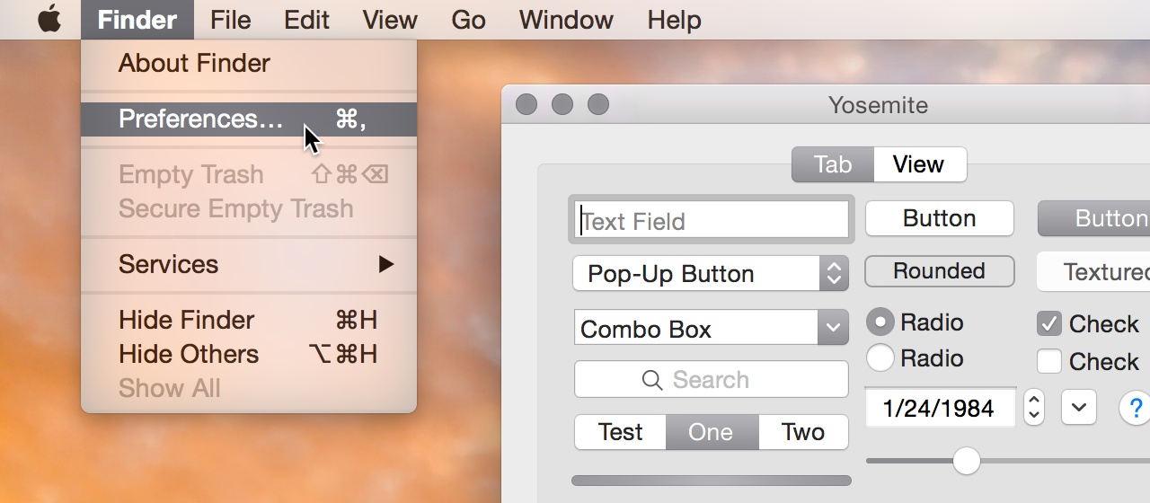Open the Go menu

468,20
